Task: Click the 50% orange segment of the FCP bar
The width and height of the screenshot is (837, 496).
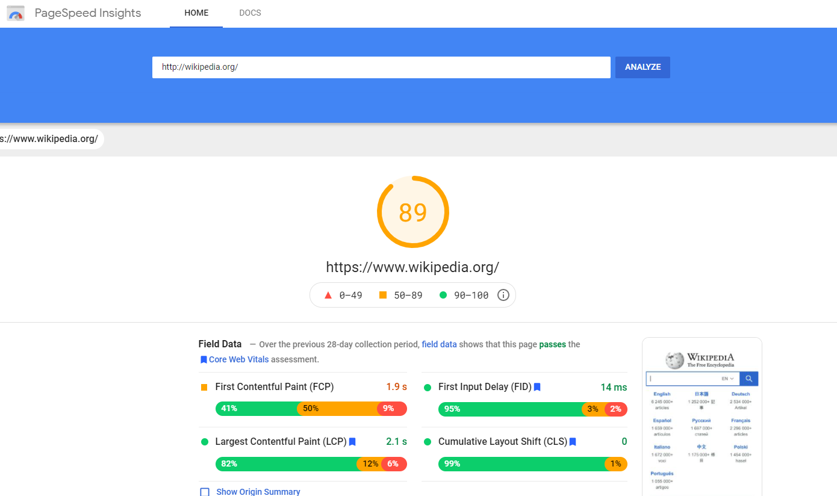Action: coord(338,409)
